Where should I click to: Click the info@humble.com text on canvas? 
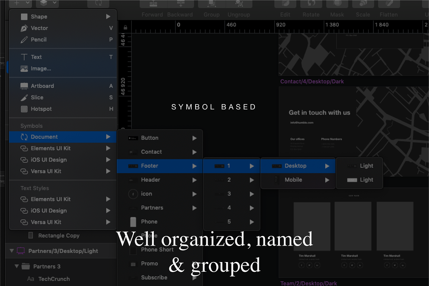(302, 123)
